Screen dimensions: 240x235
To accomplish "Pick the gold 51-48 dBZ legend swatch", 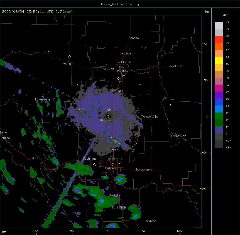I will (x=219, y=67).
